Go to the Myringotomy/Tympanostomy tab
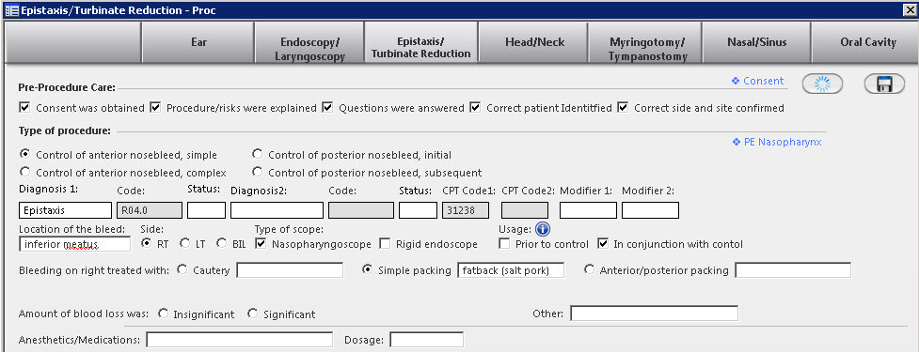Image resolution: width=919 pixels, height=352 pixels. pyautogui.click(x=647, y=42)
